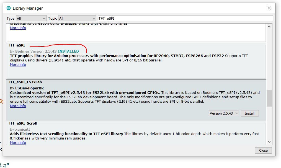Click the vertical scrollbar thumb
Viewport: 281px width, 168px height.
269,98
